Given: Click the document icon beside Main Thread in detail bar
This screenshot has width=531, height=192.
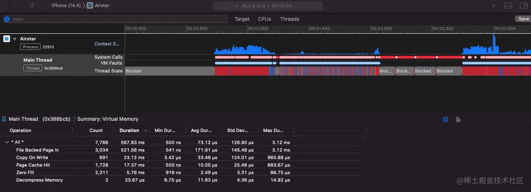Looking at the screenshot, I should click(4, 119).
